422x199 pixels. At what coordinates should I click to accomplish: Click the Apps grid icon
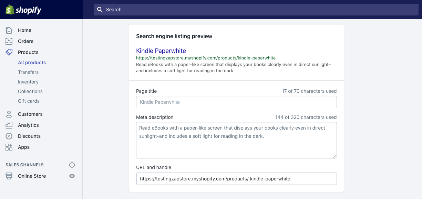tap(9, 147)
